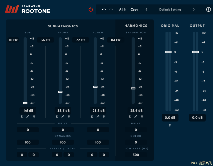Click the Sub Attack value field

(22, 155)
